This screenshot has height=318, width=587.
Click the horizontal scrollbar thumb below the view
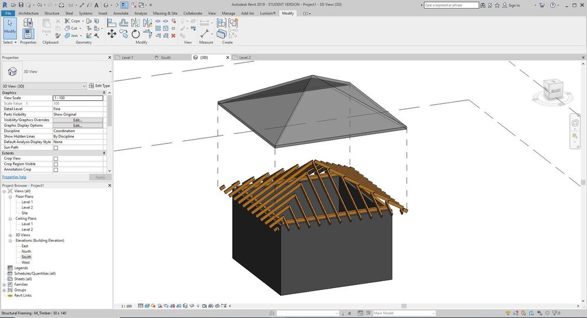point(404,306)
